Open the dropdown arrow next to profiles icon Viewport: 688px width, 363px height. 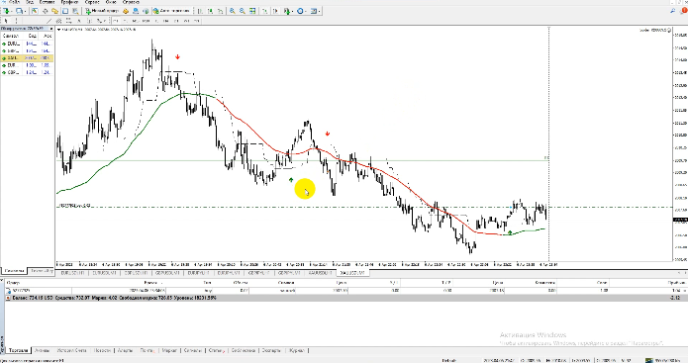(25, 11)
